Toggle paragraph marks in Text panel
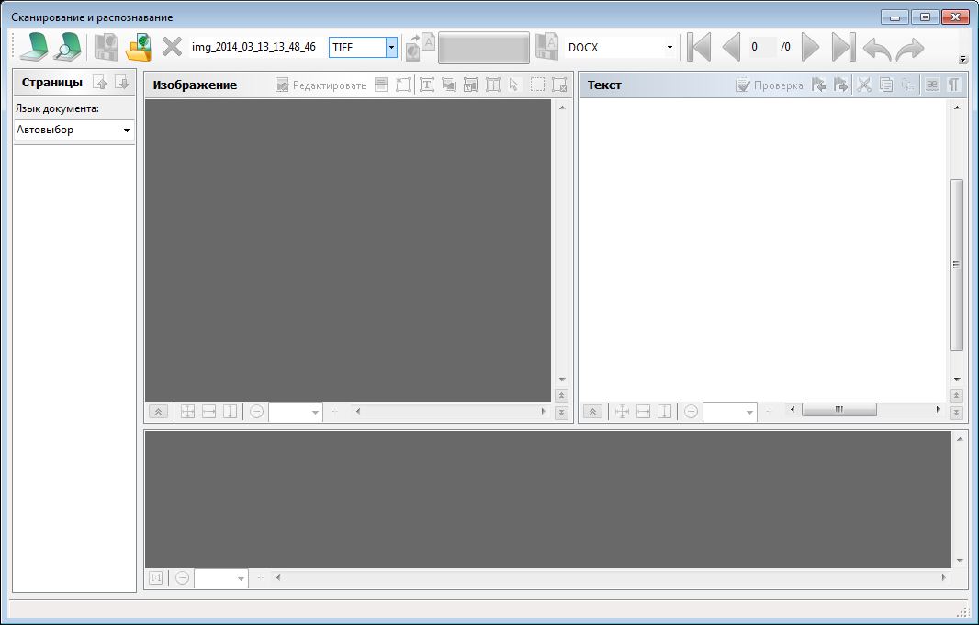This screenshot has width=979, height=625. coord(955,85)
